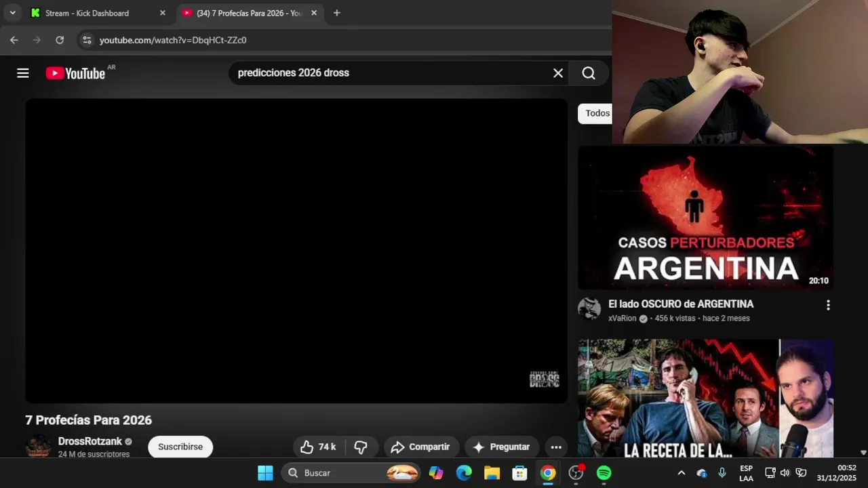Image resolution: width=868 pixels, height=488 pixels.
Task: Open options menu for El lado OSCURO video
Action: point(828,305)
